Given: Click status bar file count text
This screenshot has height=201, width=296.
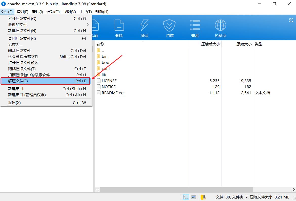Looking at the screenshot, I should pyautogui.click(x=252, y=197).
